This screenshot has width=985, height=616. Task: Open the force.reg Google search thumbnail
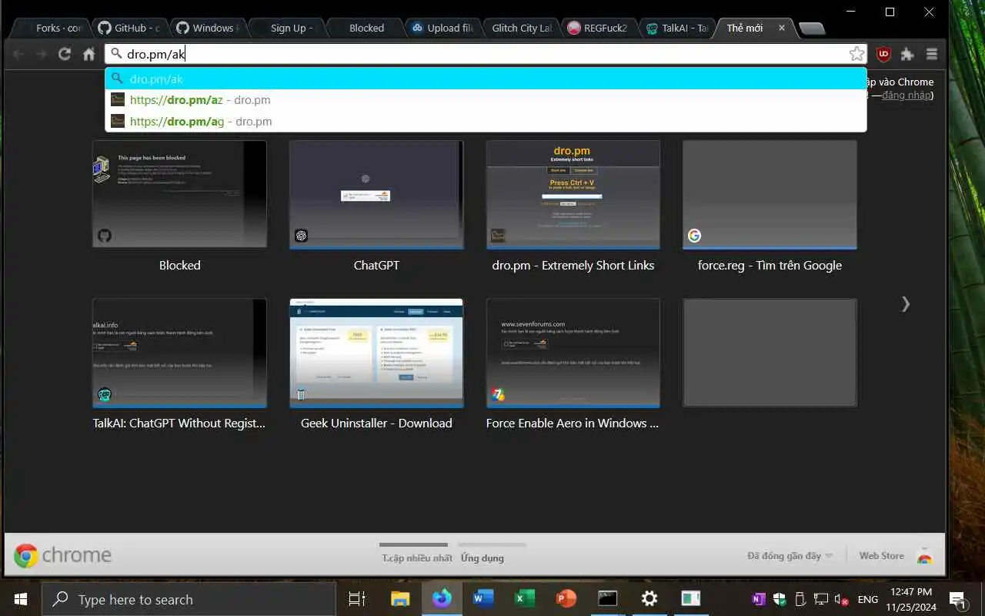770,194
